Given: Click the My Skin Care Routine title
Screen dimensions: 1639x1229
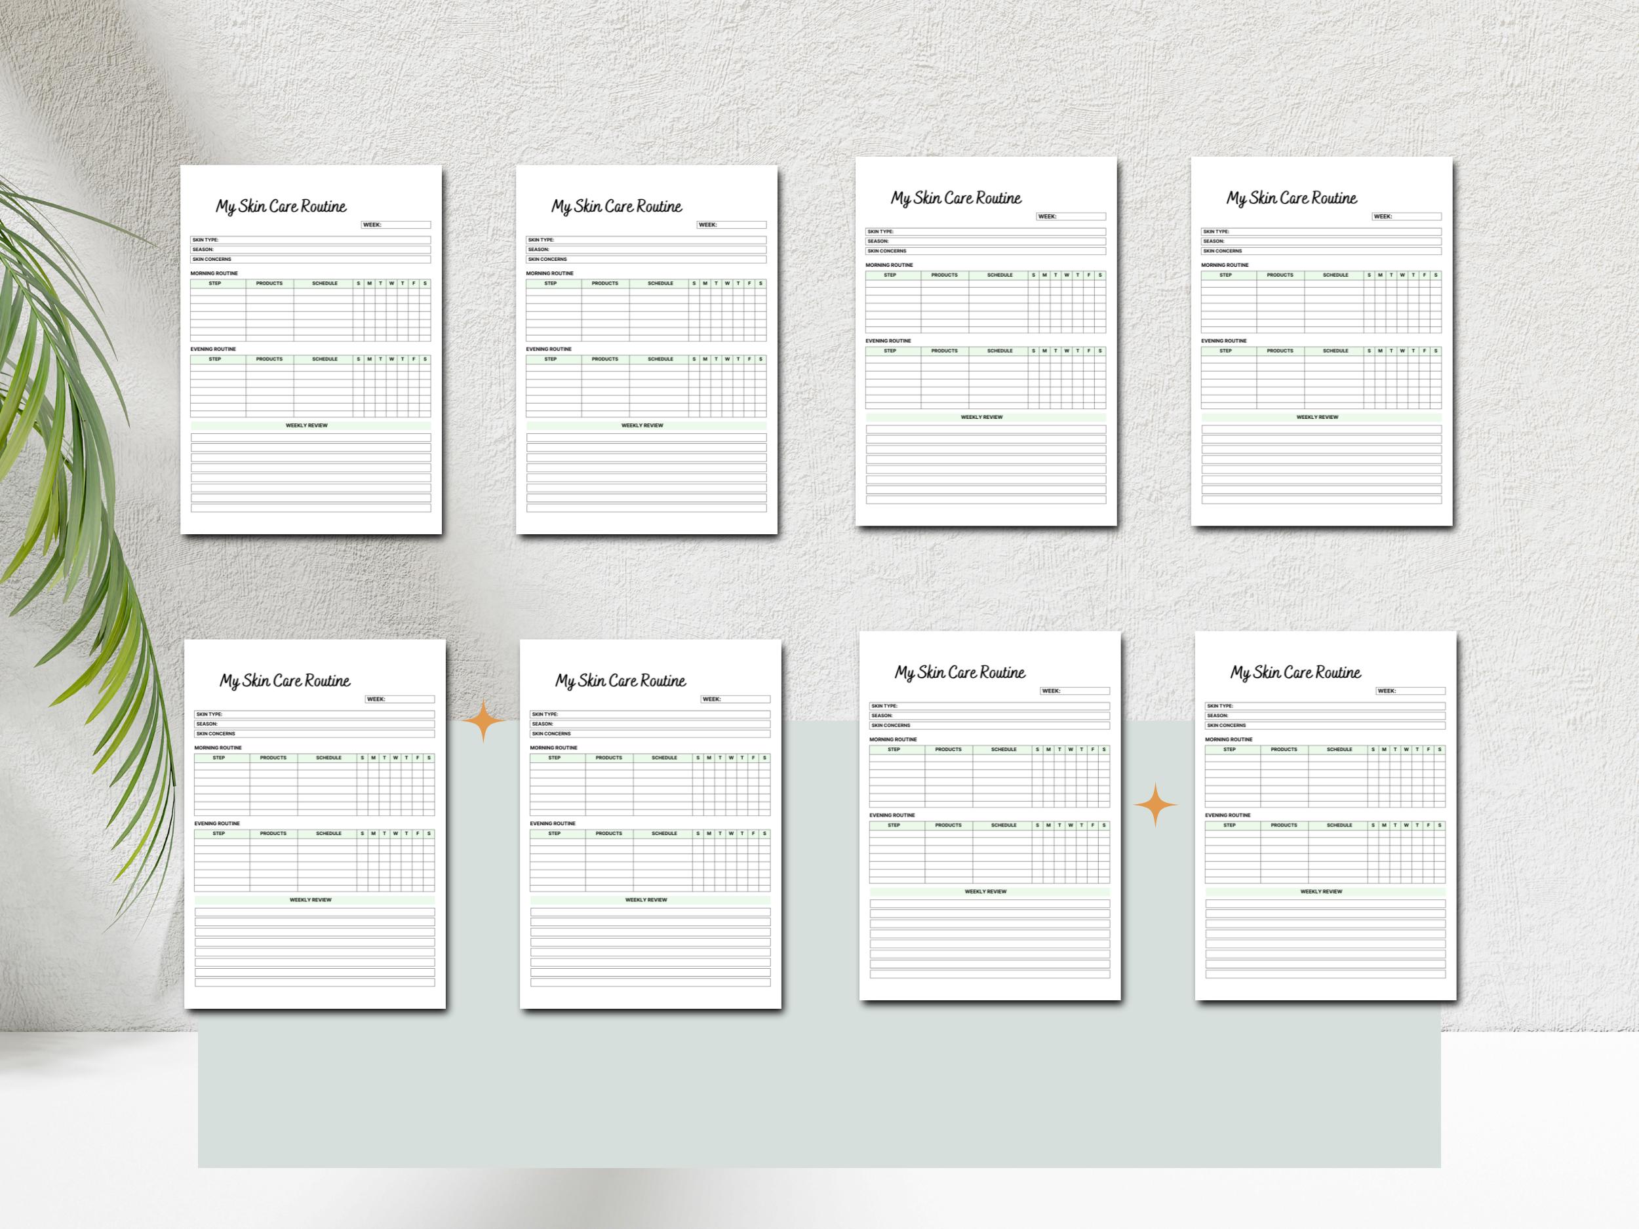Looking at the screenshot, I should point(281,206).
